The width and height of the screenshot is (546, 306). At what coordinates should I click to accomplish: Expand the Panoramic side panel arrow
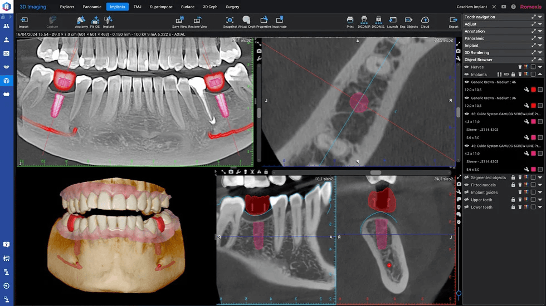[540, 38]
